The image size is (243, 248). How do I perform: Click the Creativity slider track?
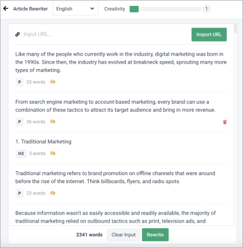(x=165, y=9)
